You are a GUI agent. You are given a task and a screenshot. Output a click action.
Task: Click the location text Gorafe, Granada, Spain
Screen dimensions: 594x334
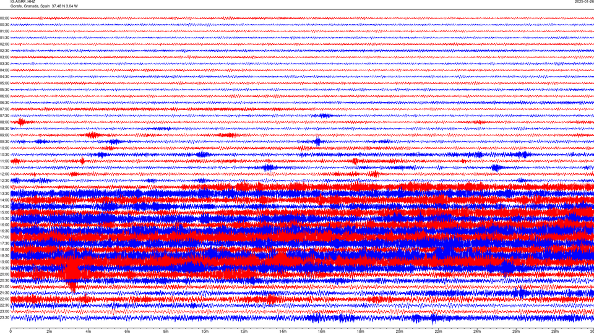click(x=30, y=6)
